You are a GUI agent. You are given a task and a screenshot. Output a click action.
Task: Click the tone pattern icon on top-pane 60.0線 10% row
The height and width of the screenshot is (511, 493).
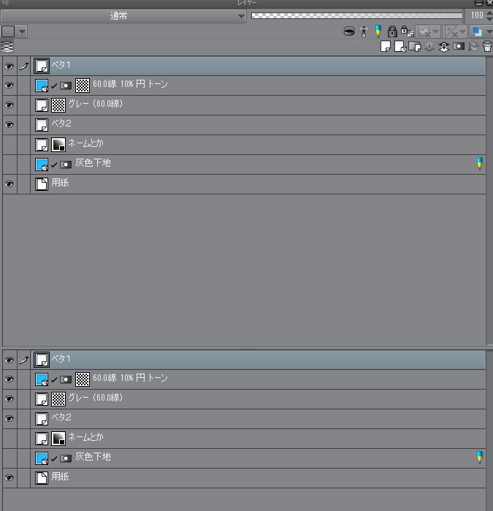coord(83,86)
